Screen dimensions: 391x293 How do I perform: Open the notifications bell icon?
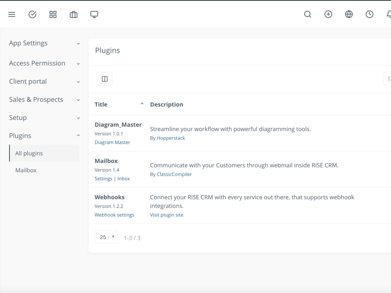[x=389, y=14]
